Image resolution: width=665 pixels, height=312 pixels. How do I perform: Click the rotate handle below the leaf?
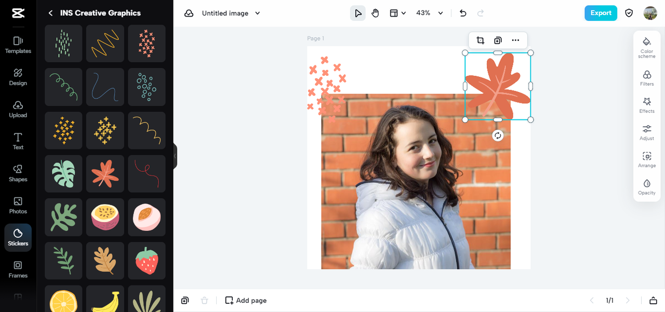[498, 135]
